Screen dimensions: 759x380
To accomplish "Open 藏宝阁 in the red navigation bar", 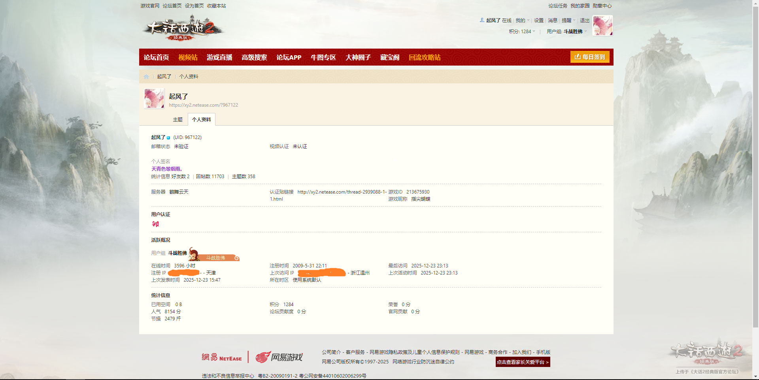I will [x=389, y=58].
